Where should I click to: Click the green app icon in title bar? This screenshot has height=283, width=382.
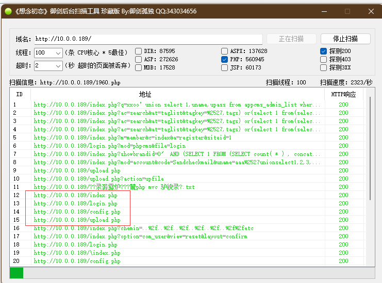[7, 11]
